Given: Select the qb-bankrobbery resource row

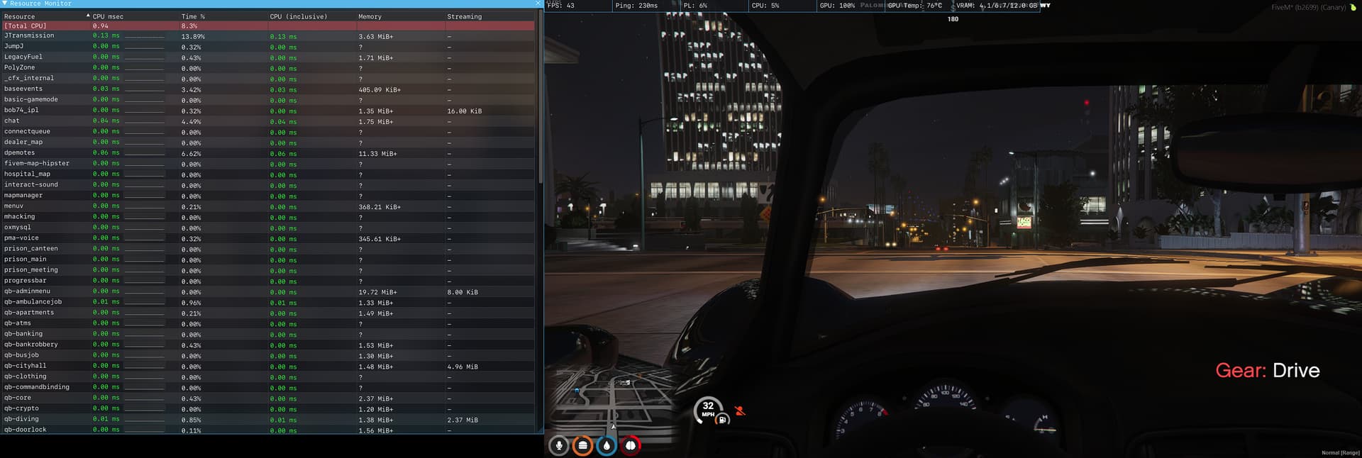Looking at the screenshot, I should [268, 345].
